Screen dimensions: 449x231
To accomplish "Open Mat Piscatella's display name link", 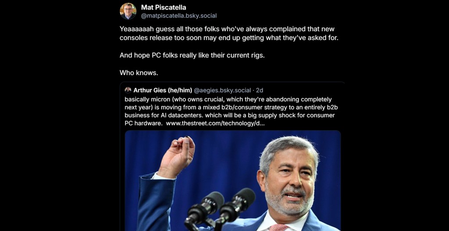I will click(163, 7).
